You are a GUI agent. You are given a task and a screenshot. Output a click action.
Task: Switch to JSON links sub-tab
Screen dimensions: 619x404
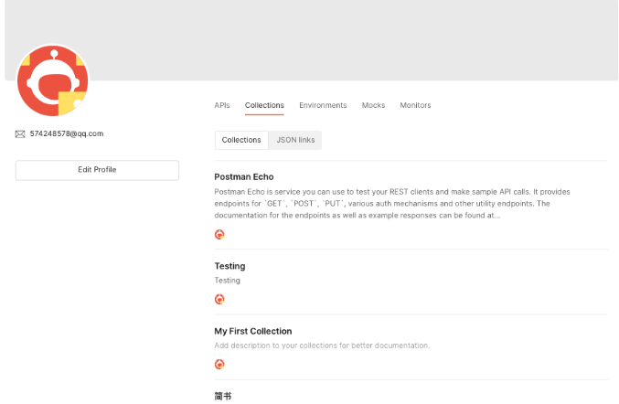[x=295, y=140]
